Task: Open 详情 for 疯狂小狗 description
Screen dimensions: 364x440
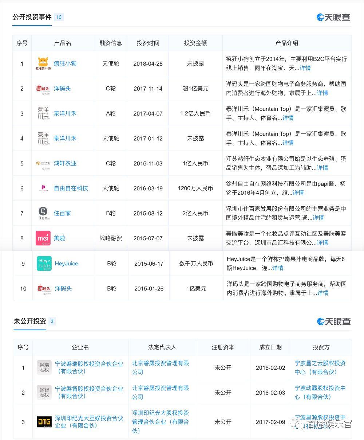Action: pyautogui.click(x=305, y=68)
